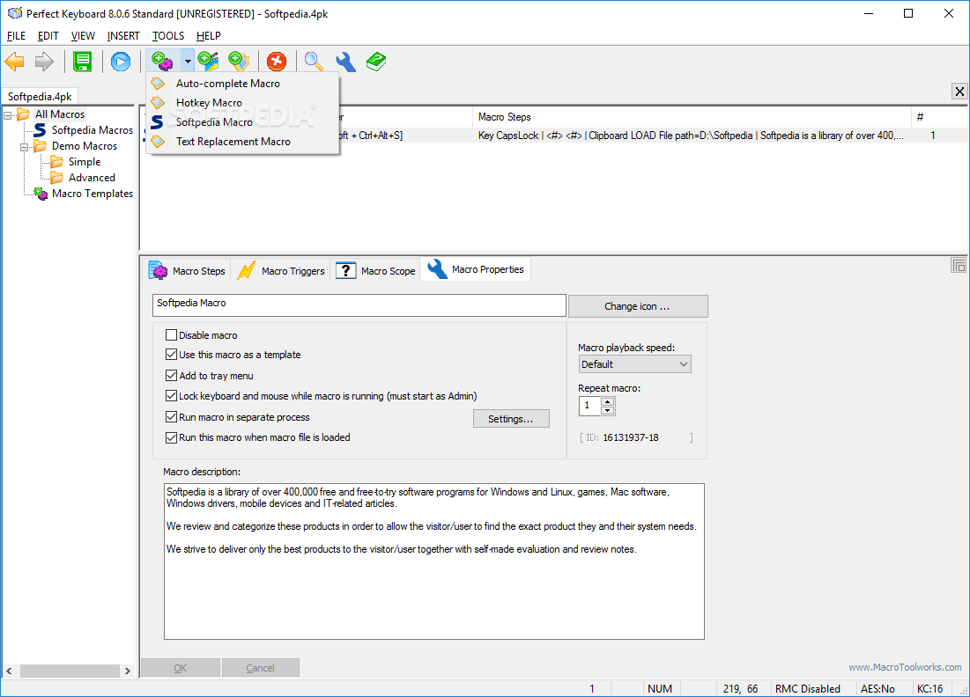Close the Softpedia.4pk file tab pane
This screenshot has height=697, width=970.
pos(959,92)
